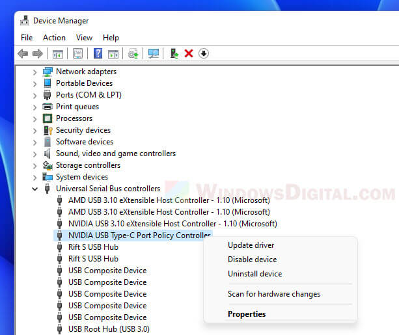Select the first USB Composite Device
This screenshot has width=399, height=335.
pos(107,271)
